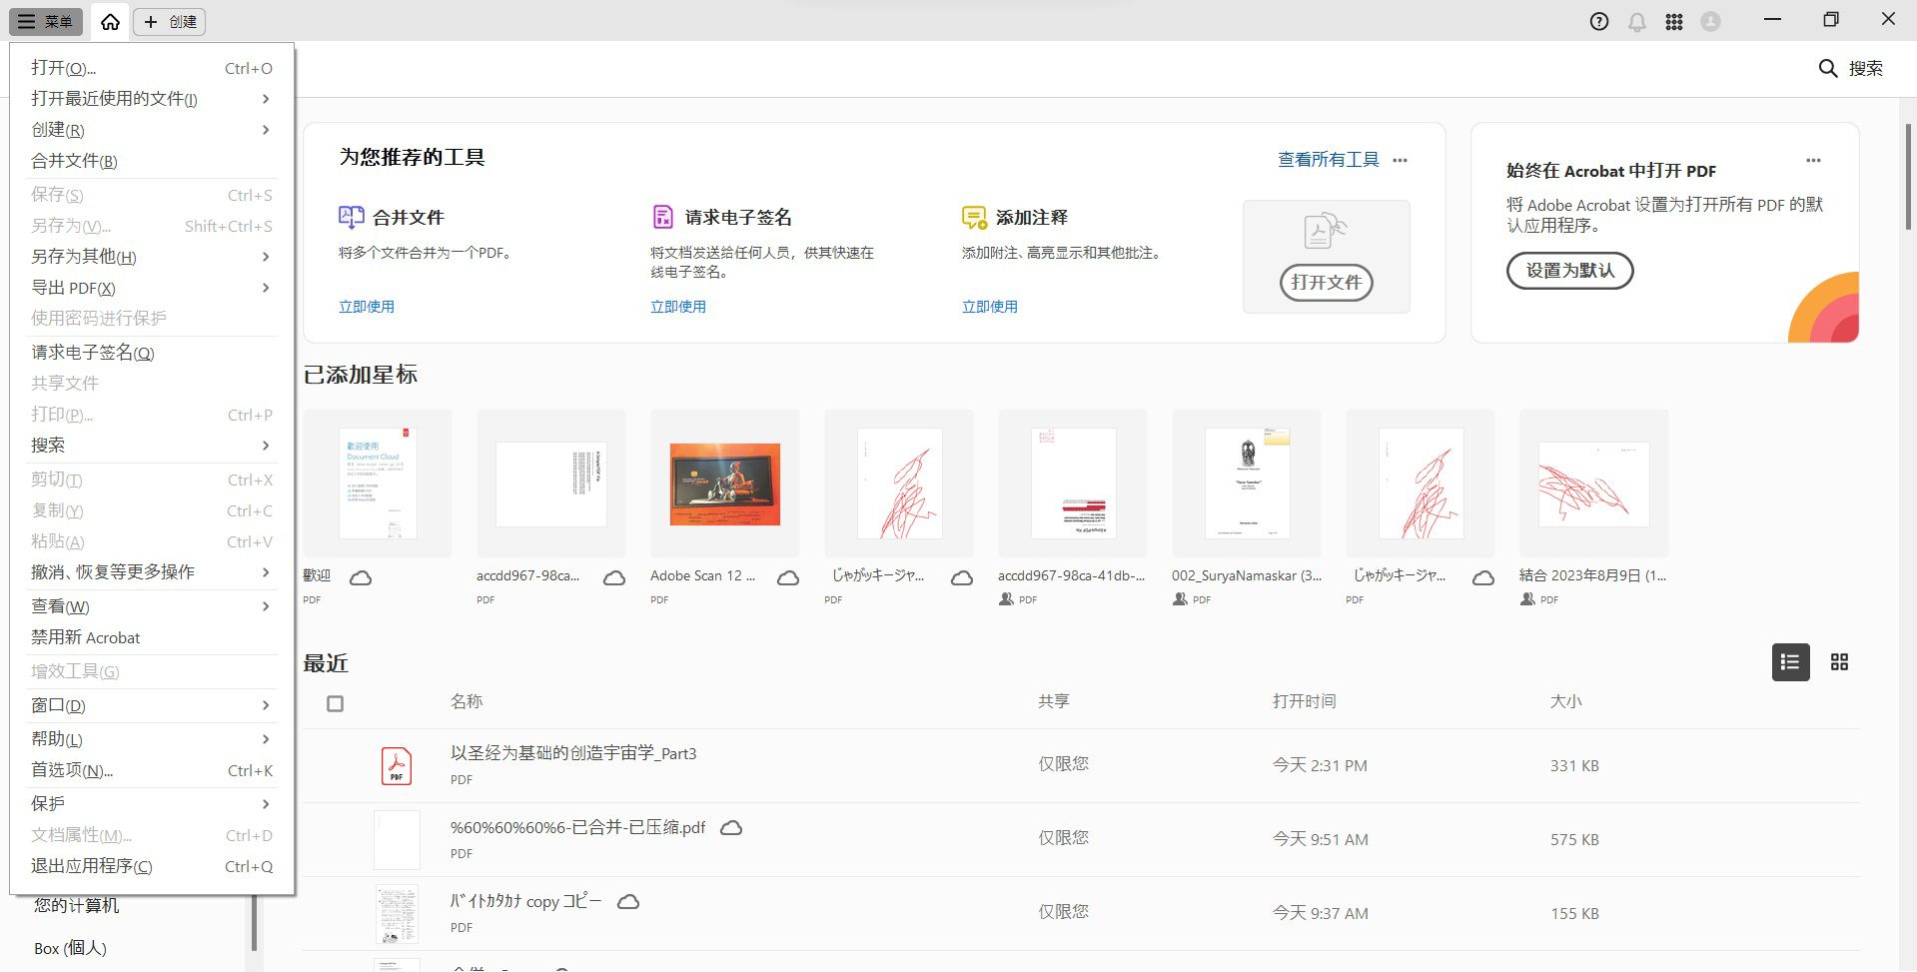Expand the 窗口 submenu
Image resolution: width=1917 pixels, height=972 pixels.
57,705
